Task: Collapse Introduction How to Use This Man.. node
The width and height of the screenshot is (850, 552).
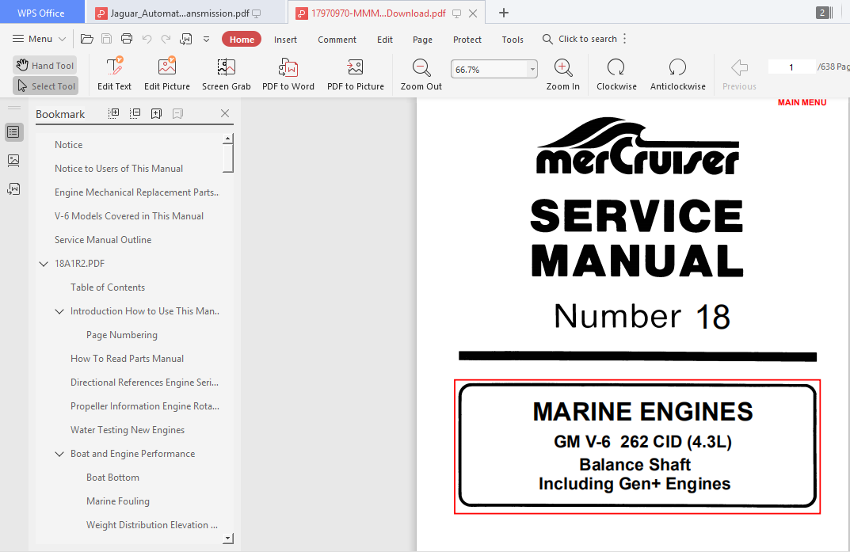Action: [59, 311]
